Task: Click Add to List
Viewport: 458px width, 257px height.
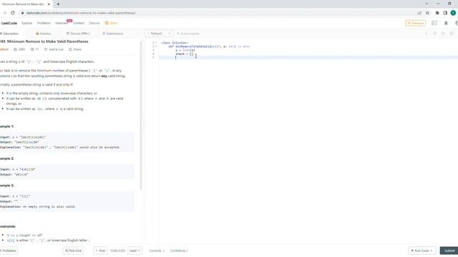Action: (54, 49)
